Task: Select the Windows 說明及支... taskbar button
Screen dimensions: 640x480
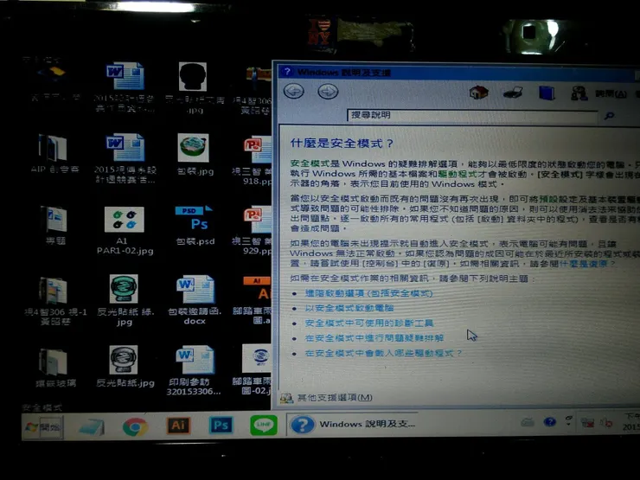Action: tap(355, 424)
